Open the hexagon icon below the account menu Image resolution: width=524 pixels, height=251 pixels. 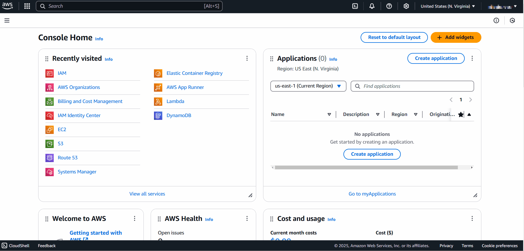(512, 20)
